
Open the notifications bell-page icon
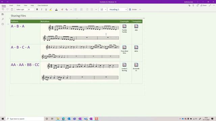pos(197,5)
